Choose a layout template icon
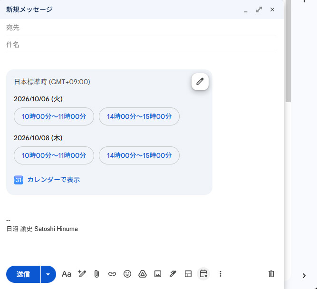 (188, 274)
